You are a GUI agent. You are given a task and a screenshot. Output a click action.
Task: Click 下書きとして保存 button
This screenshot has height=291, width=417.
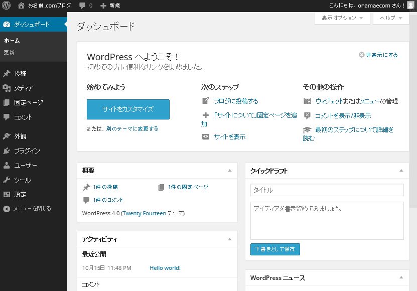point(275,249)
